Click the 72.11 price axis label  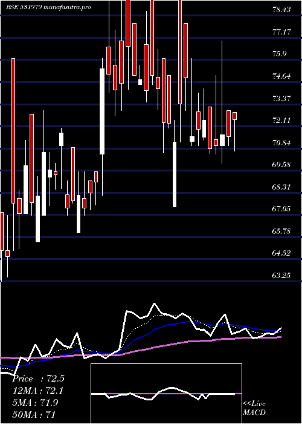coord(281,121)
